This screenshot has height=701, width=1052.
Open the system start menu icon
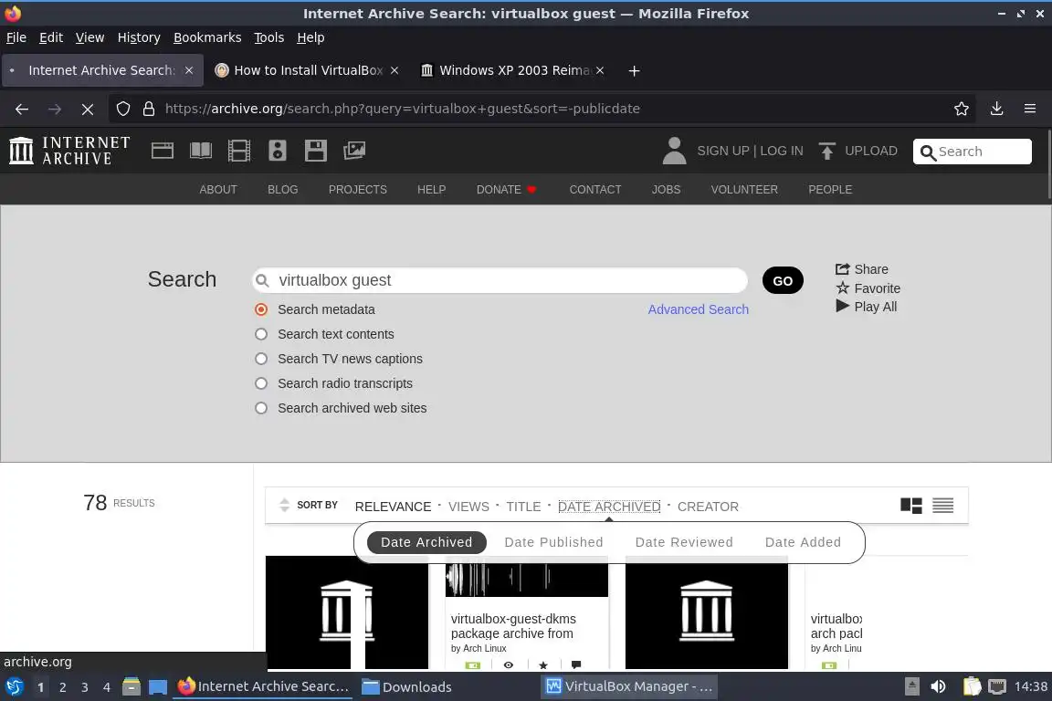point(14,686)
